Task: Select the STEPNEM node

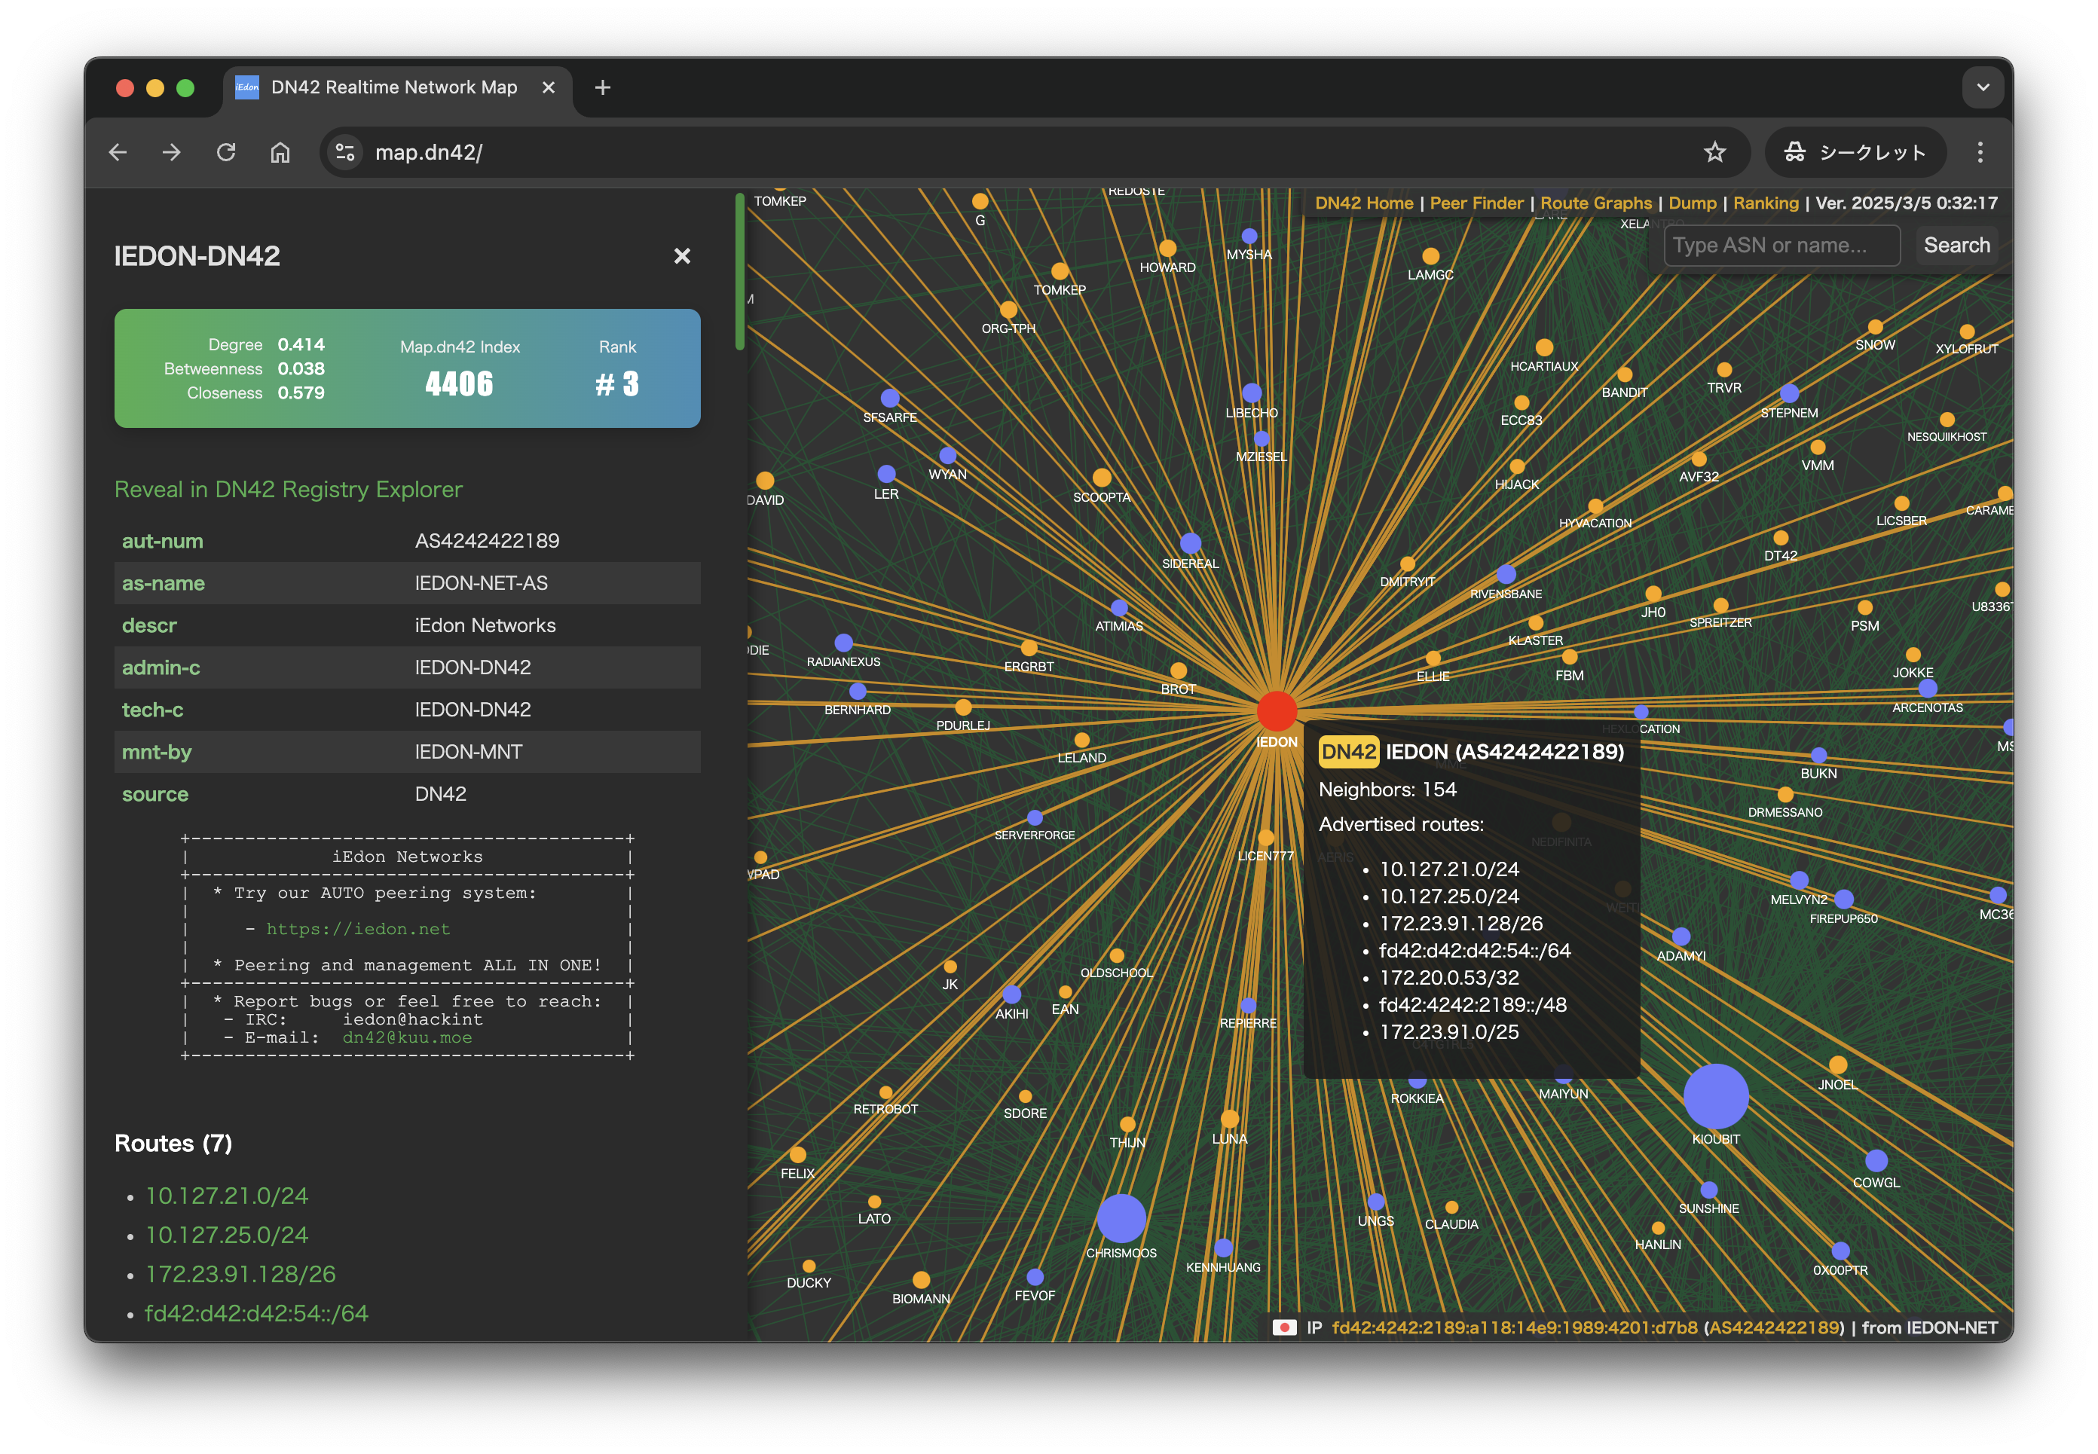Action: 1789,393
